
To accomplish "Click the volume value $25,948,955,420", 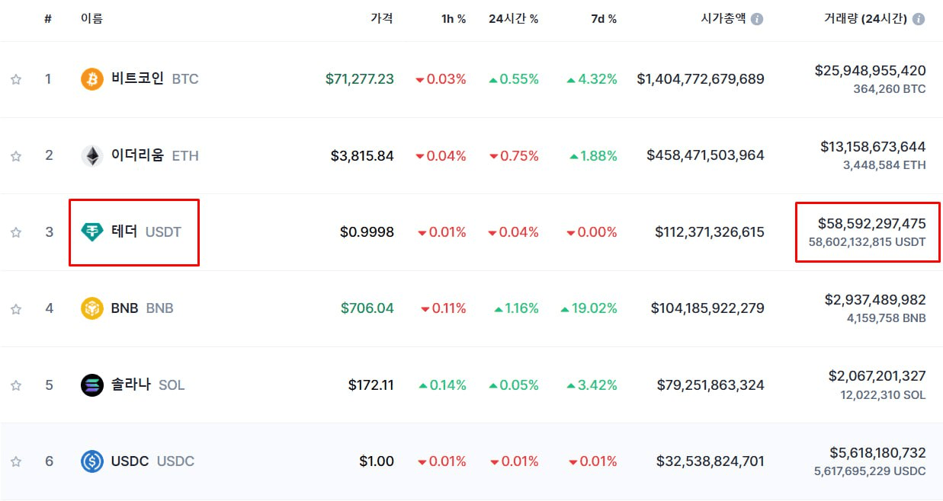I will 871,71.
